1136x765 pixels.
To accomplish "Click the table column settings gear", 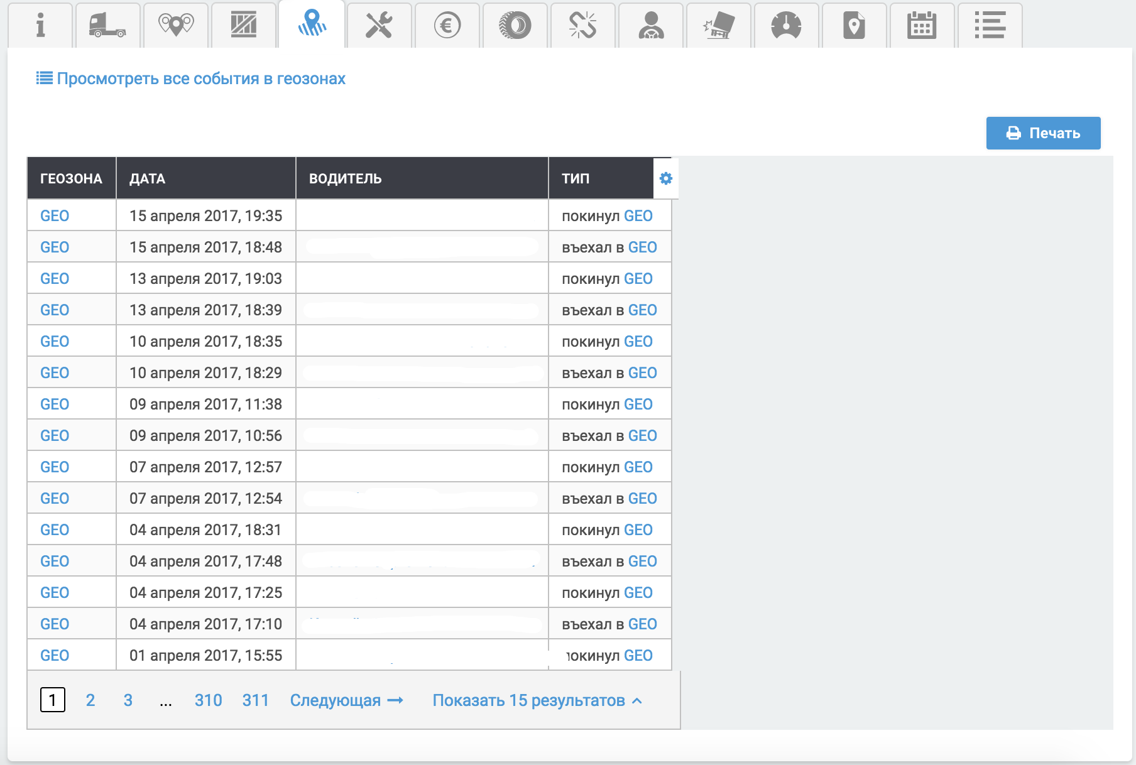I will [666, 179].
